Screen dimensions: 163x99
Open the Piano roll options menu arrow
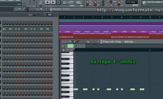tap(63, 42)
